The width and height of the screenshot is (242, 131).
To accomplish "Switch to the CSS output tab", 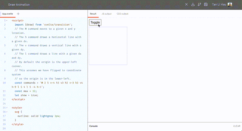I will point(122,14).
